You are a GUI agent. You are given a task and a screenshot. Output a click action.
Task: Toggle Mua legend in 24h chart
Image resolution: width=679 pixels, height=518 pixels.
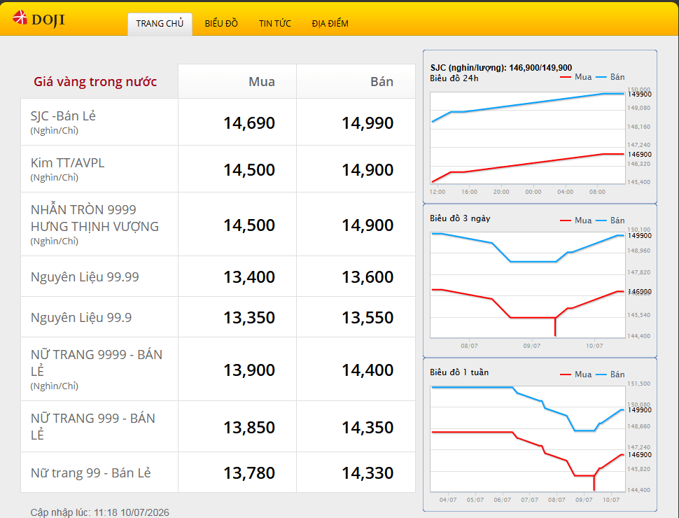pyautogui.click(x=575, y=77)
